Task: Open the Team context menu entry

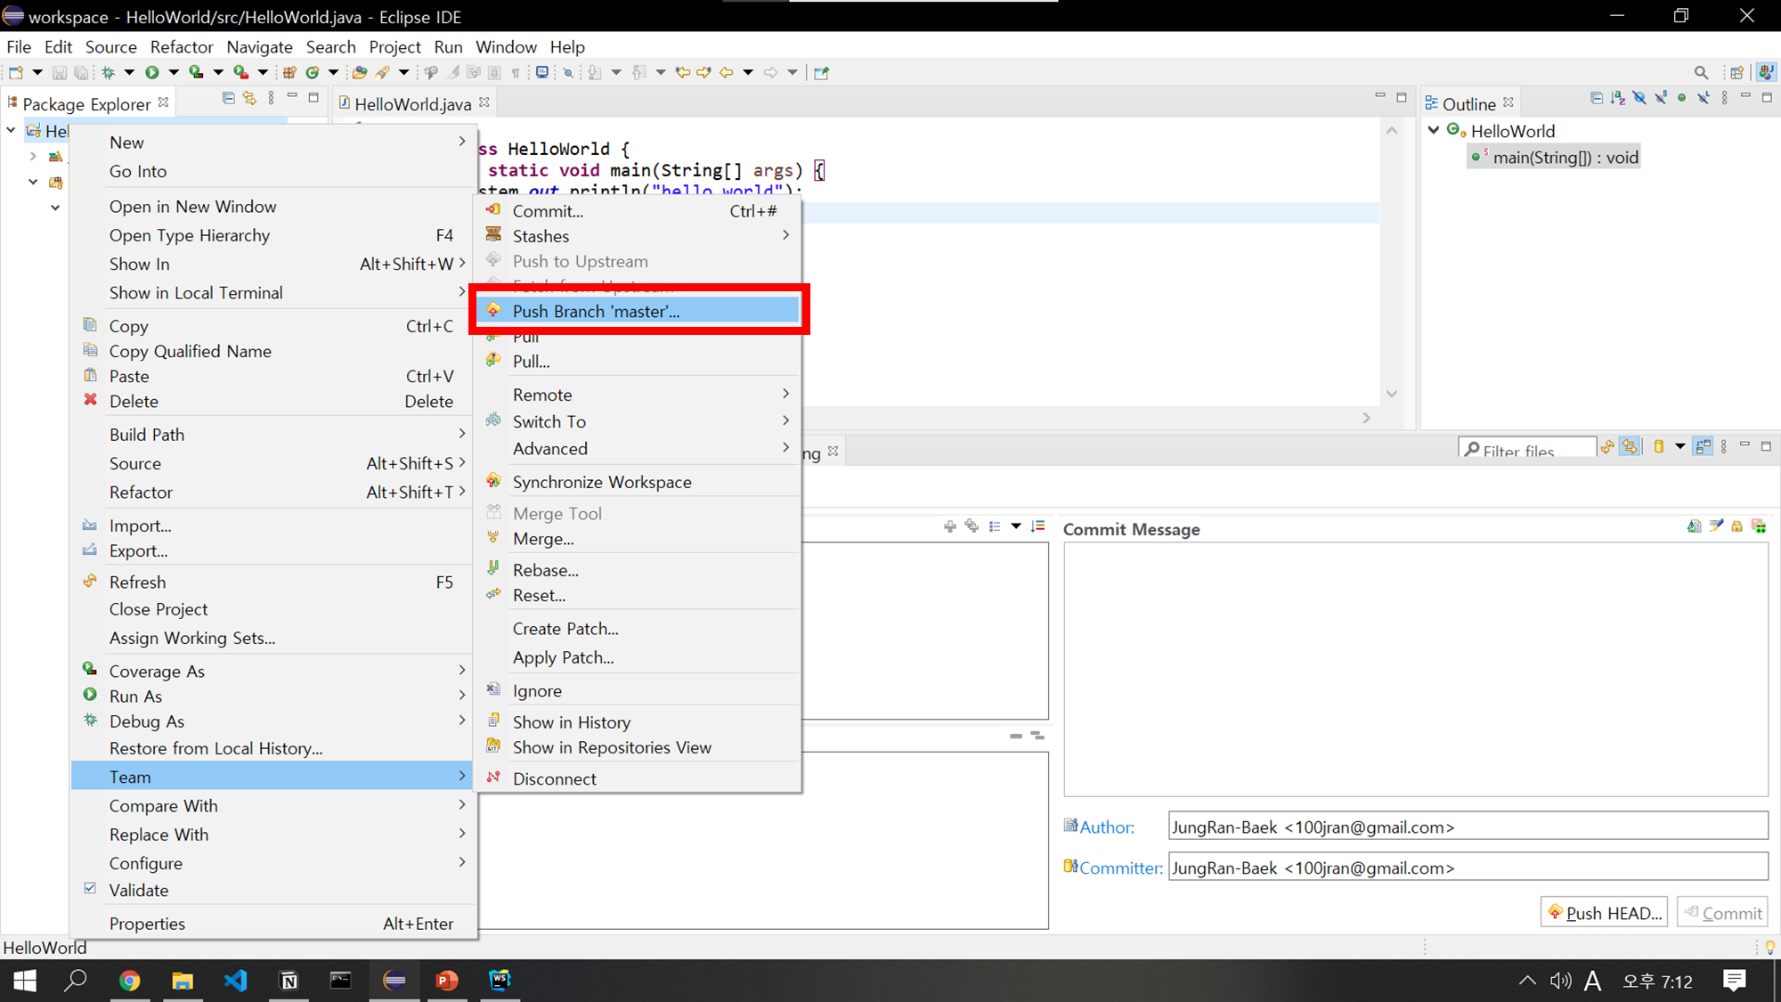Action: pyautogui.click(x=273, y=777)
